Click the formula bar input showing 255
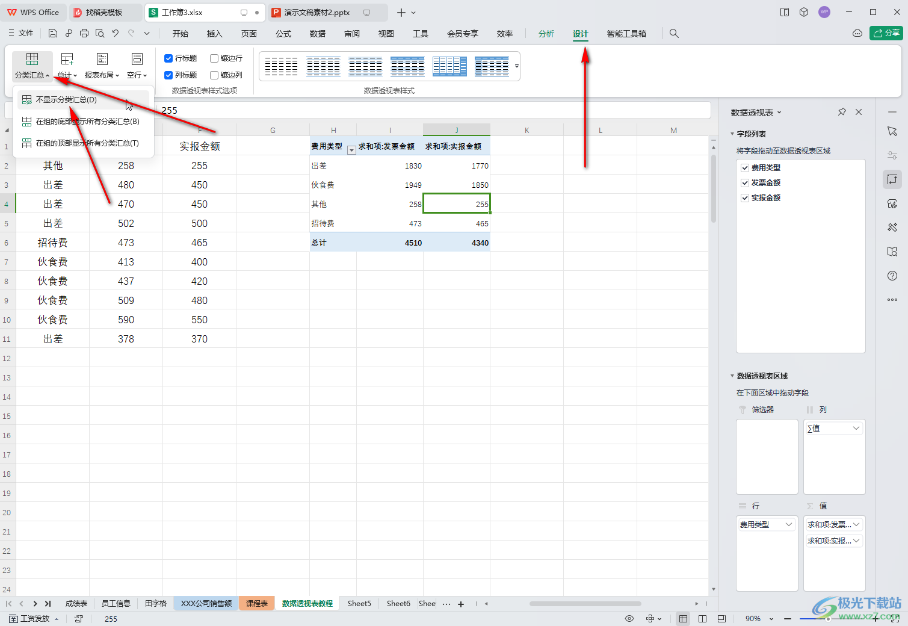This screenshot has width=908, height=626. click(433, 110)
